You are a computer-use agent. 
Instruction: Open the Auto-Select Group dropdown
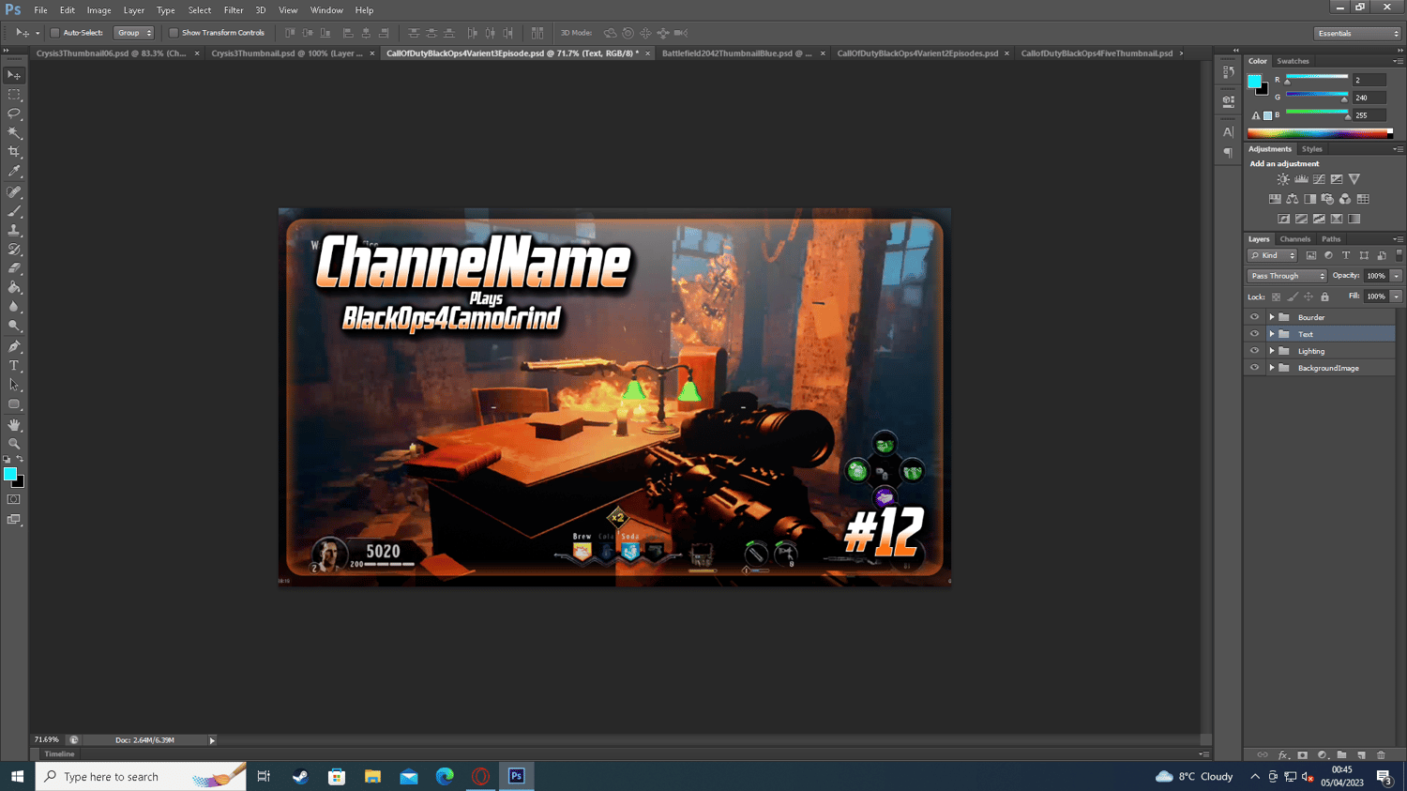click(133, 33)
